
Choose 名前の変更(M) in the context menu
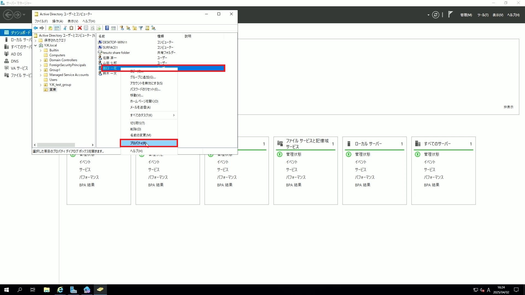coord(149,135)
